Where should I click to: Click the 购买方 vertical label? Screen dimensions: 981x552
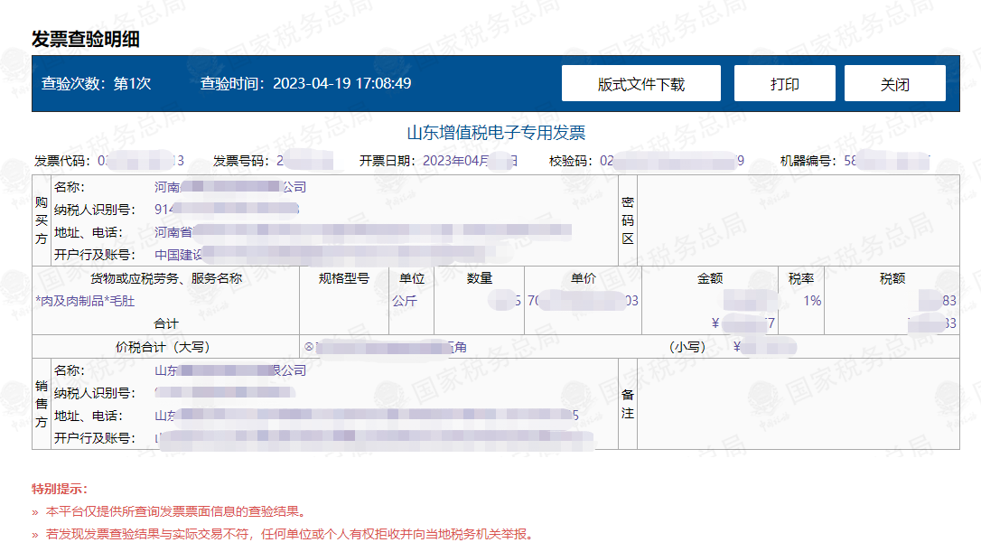[42, 220]
